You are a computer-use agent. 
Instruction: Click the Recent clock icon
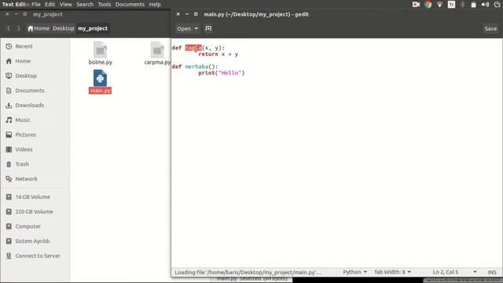click(9, 46)
